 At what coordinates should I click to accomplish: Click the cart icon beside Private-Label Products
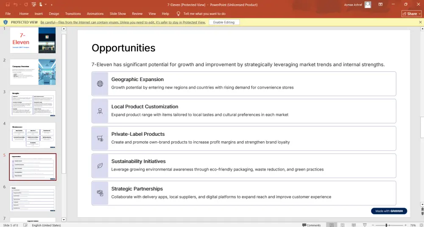click(100, 138)
